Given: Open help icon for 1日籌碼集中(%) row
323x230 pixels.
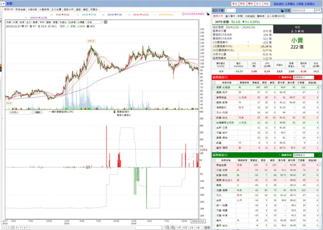Looking at the screenshot, I should click(248, 46).
